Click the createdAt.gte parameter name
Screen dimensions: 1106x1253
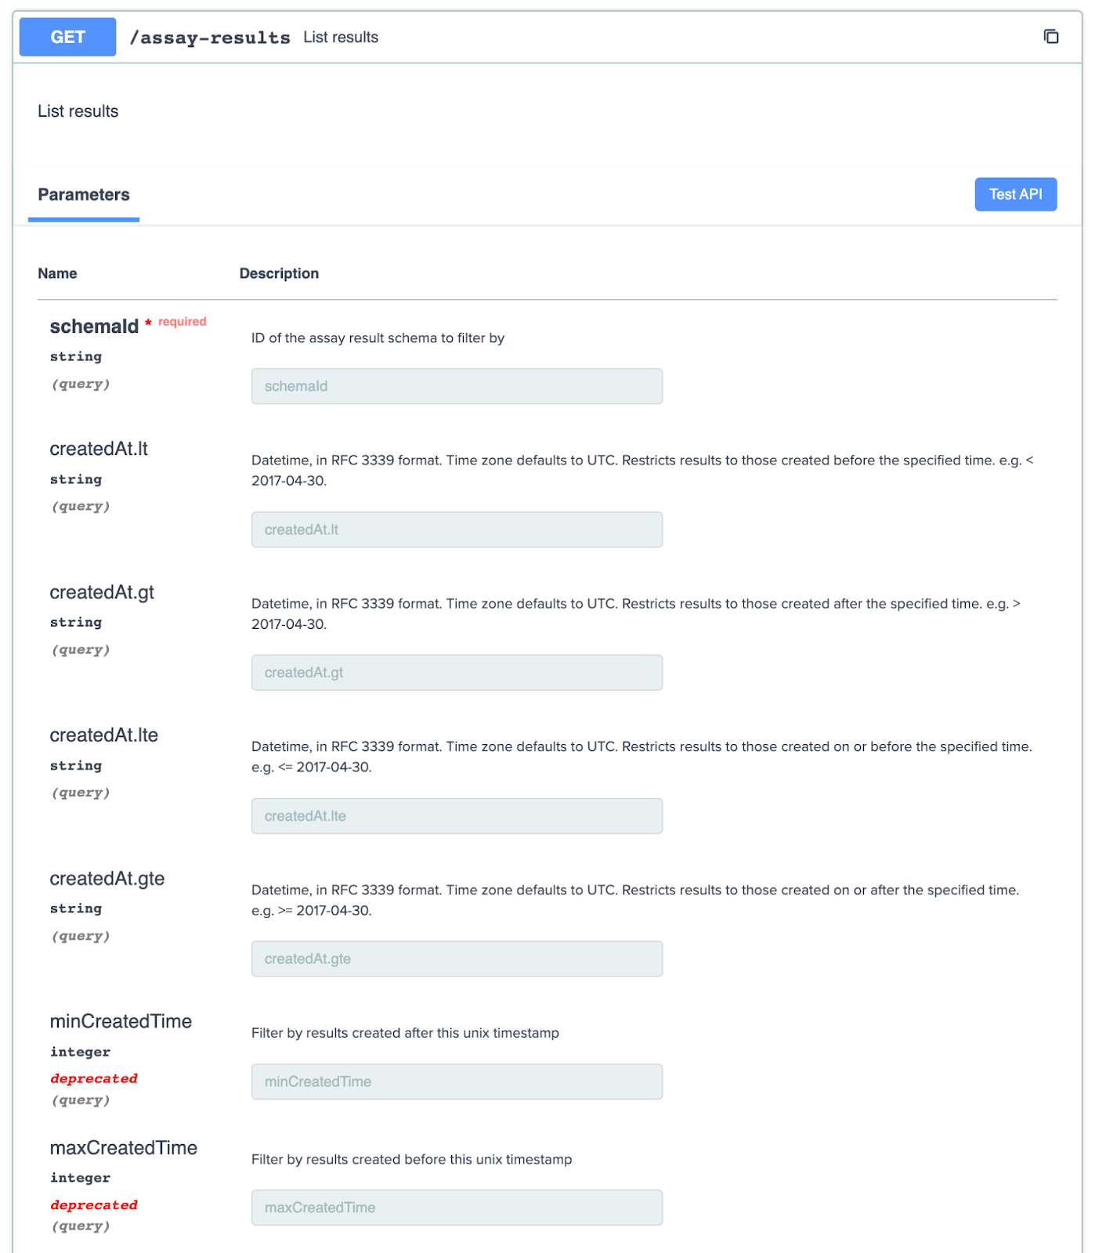pyautogui.click(x=107, y=879)
